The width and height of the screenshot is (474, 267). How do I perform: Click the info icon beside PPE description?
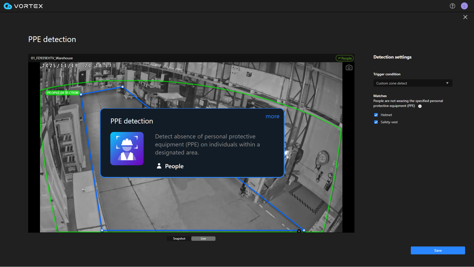point(420,106)
